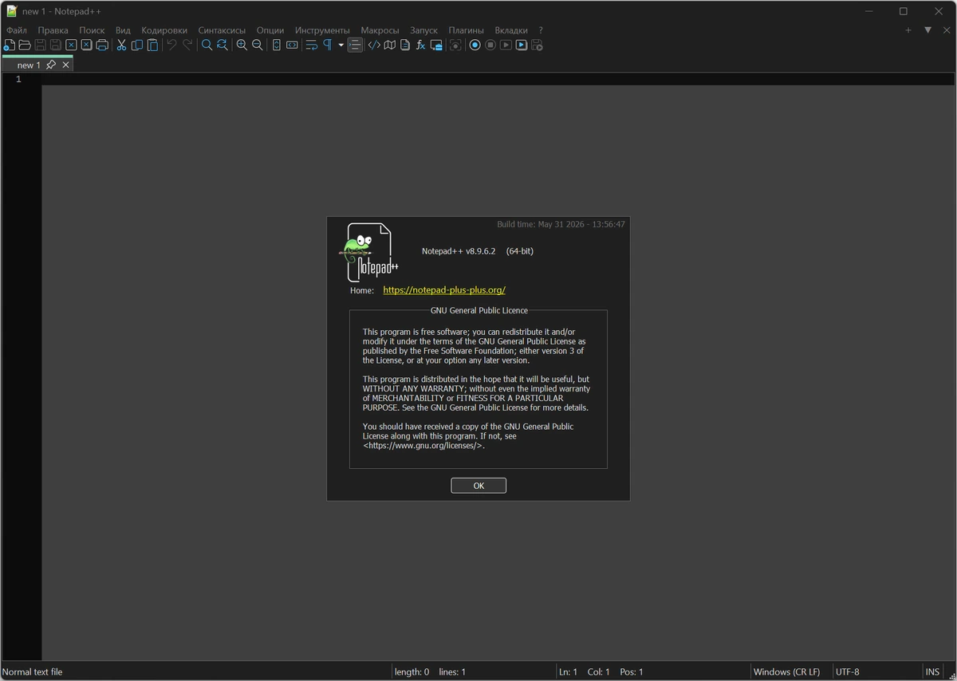Viewport: 957px width, 681px height.
Task: Click the Normal text file status label
Action: point(33,672)
